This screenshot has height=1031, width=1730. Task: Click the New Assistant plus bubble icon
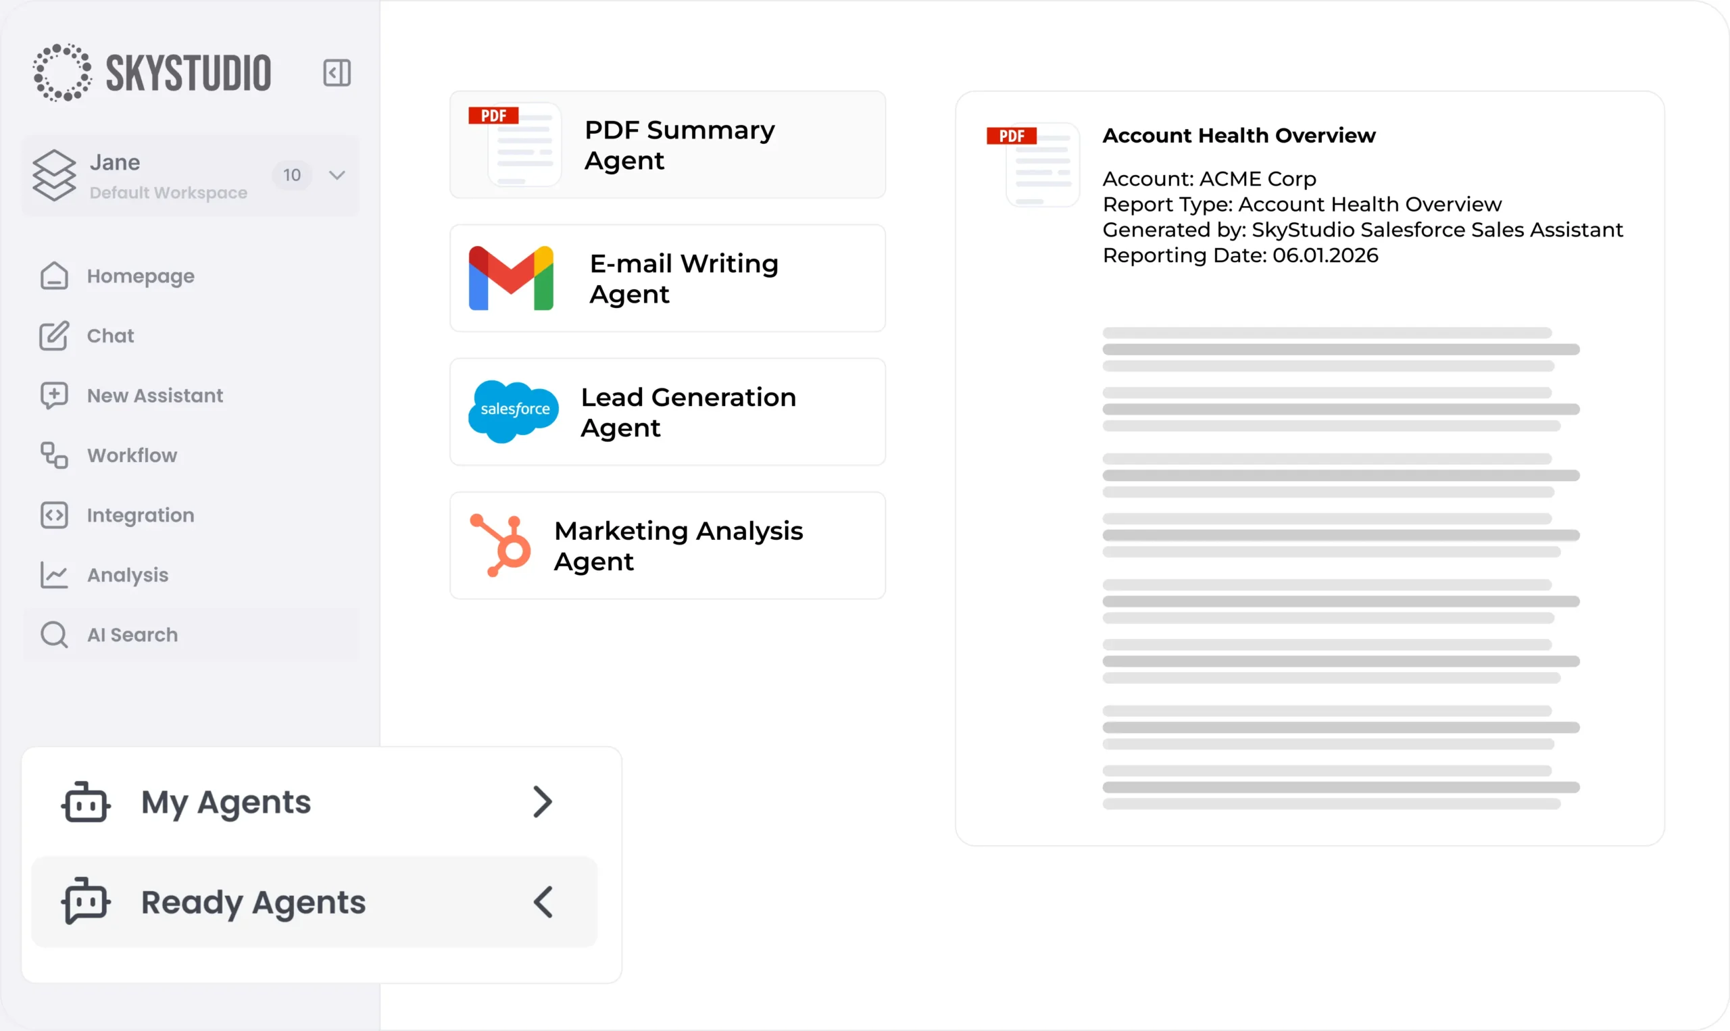point(53,395)
